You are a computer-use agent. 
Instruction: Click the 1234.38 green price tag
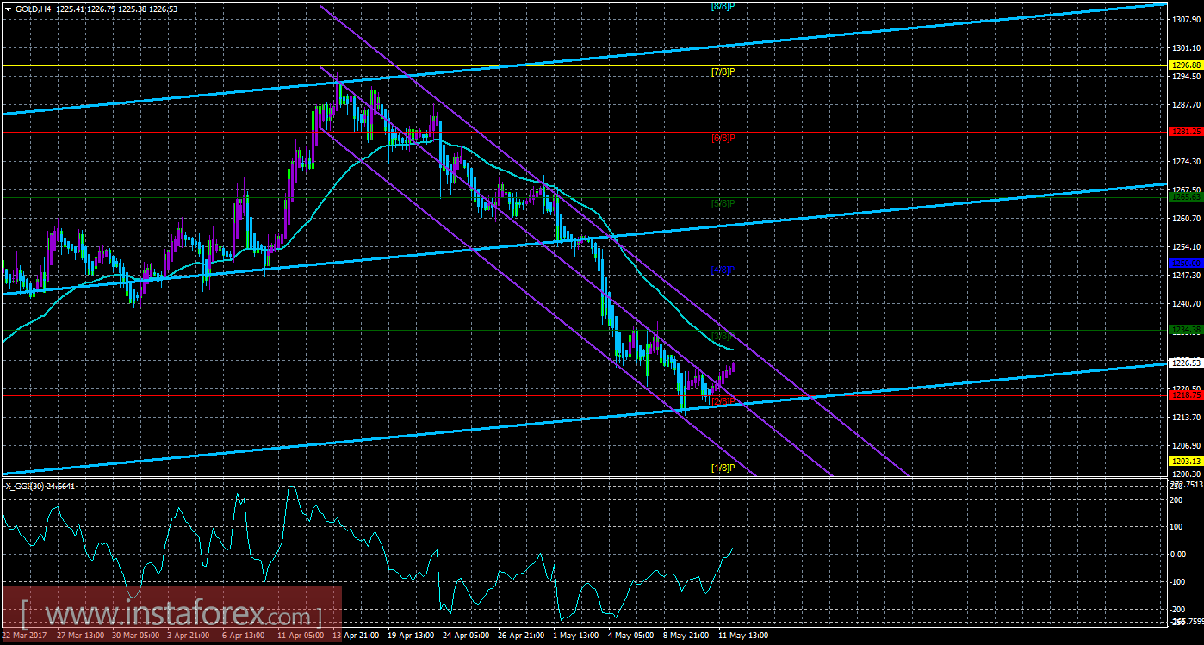[x=1185, y=330]
